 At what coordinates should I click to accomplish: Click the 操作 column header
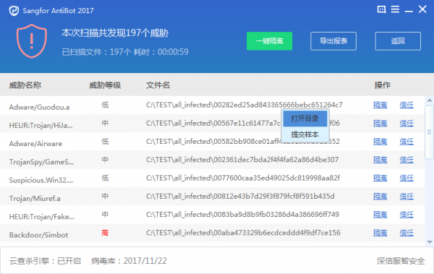[x=382, y=85]
